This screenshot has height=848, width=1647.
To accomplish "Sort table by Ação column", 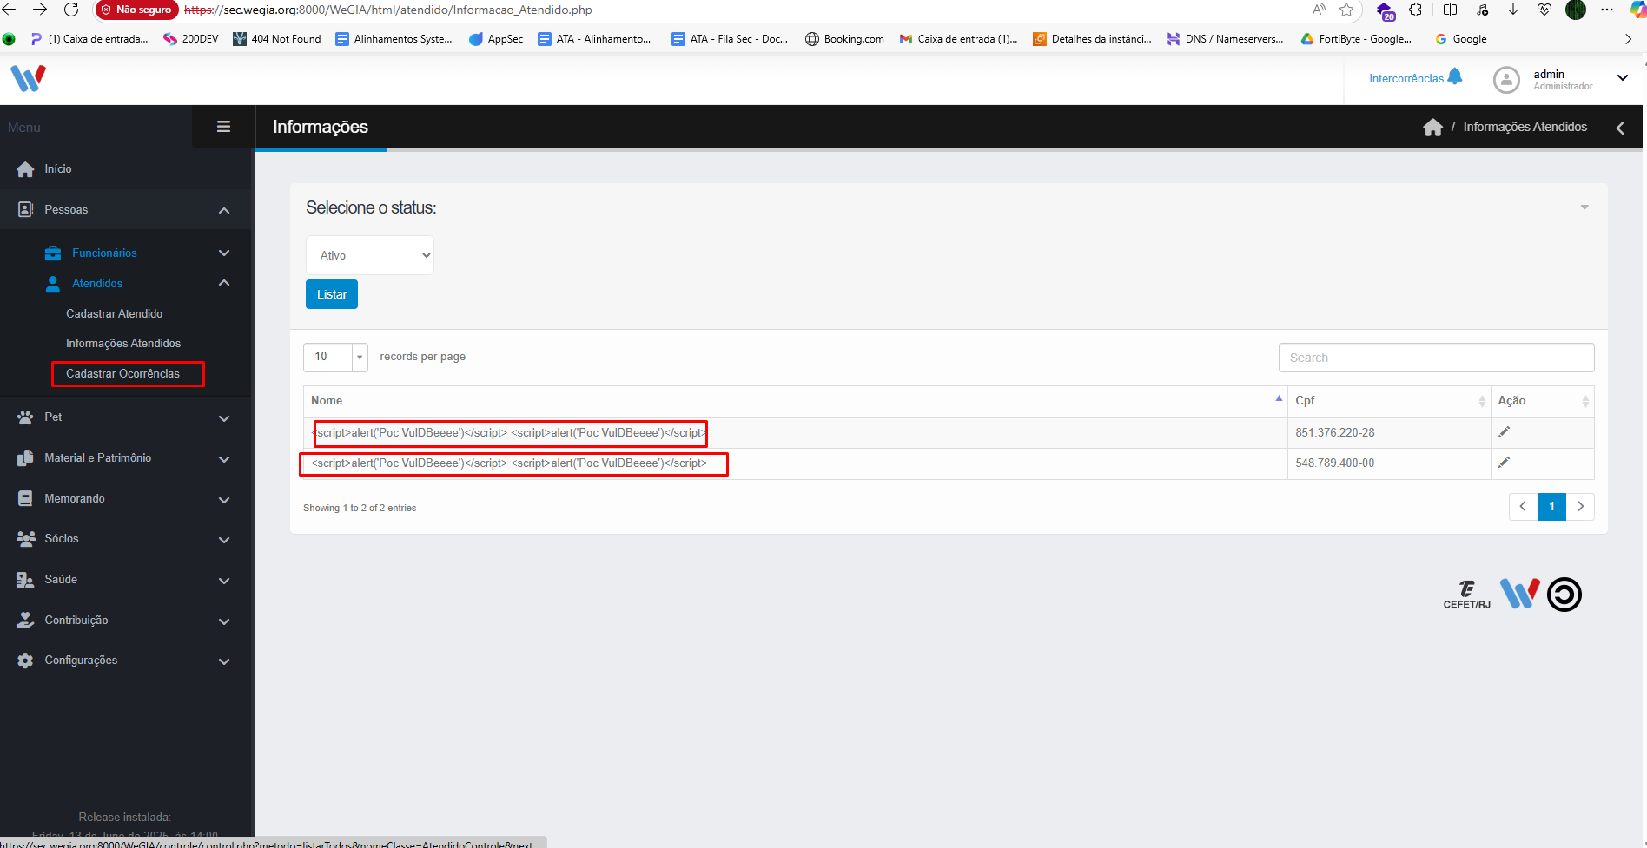I will click(1542, 401).
